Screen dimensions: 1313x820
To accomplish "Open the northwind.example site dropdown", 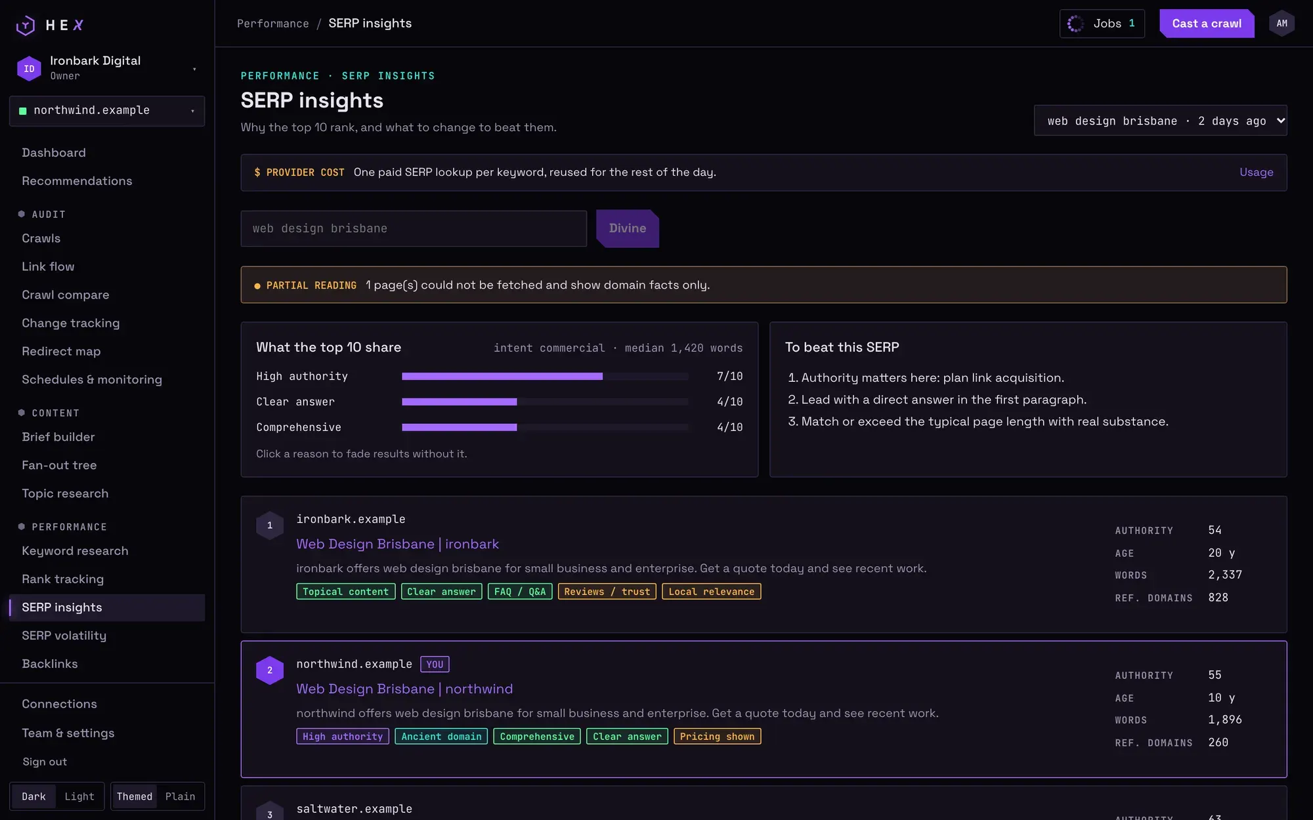I will [x=107, y=111].
